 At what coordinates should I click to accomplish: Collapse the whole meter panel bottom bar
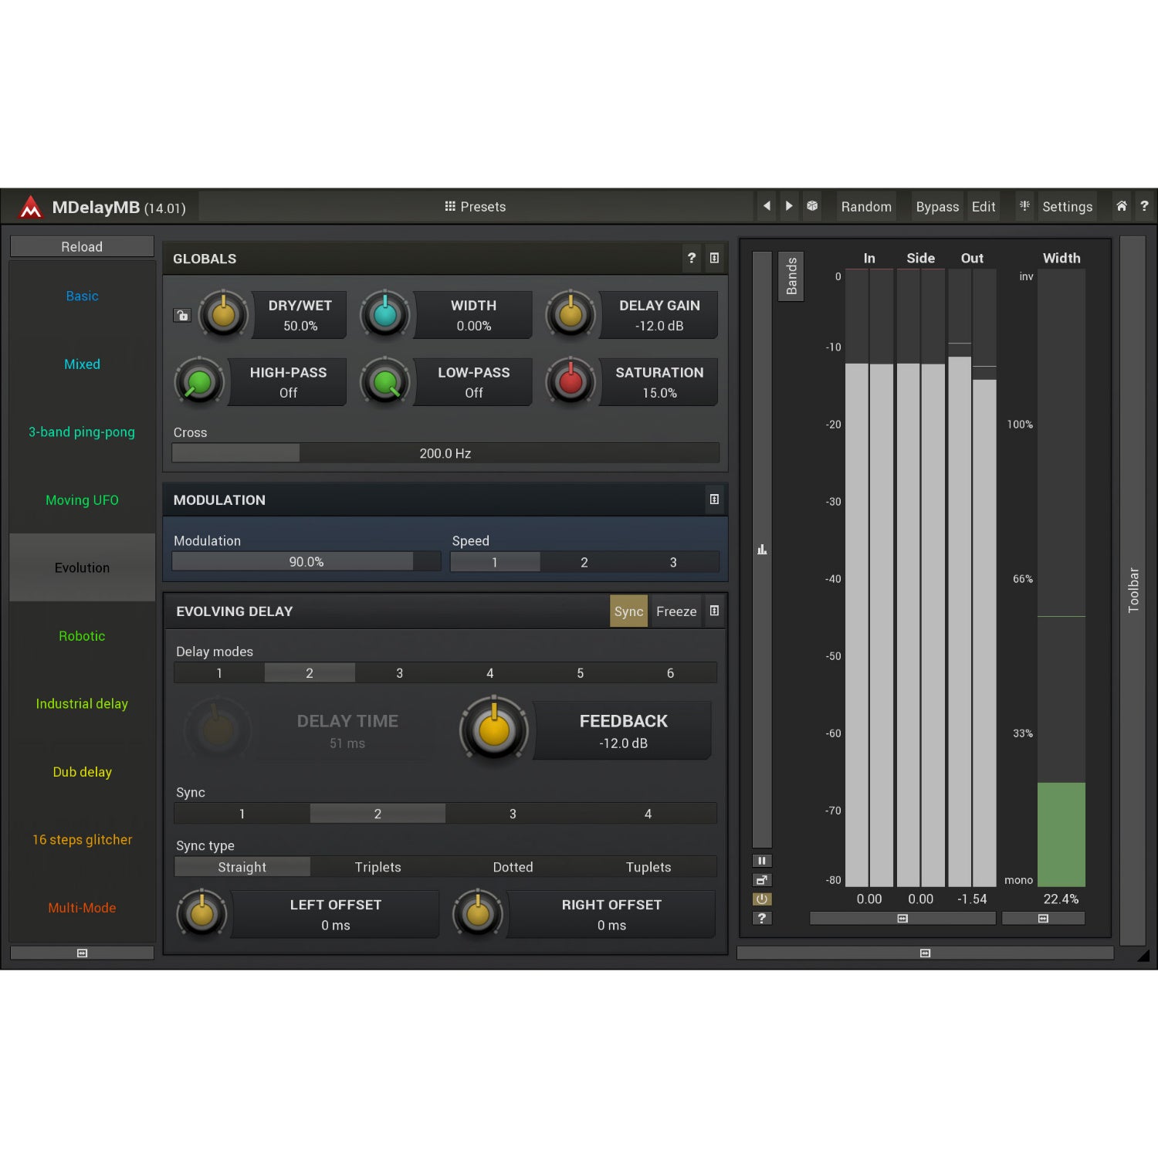[x=925, y=953]
